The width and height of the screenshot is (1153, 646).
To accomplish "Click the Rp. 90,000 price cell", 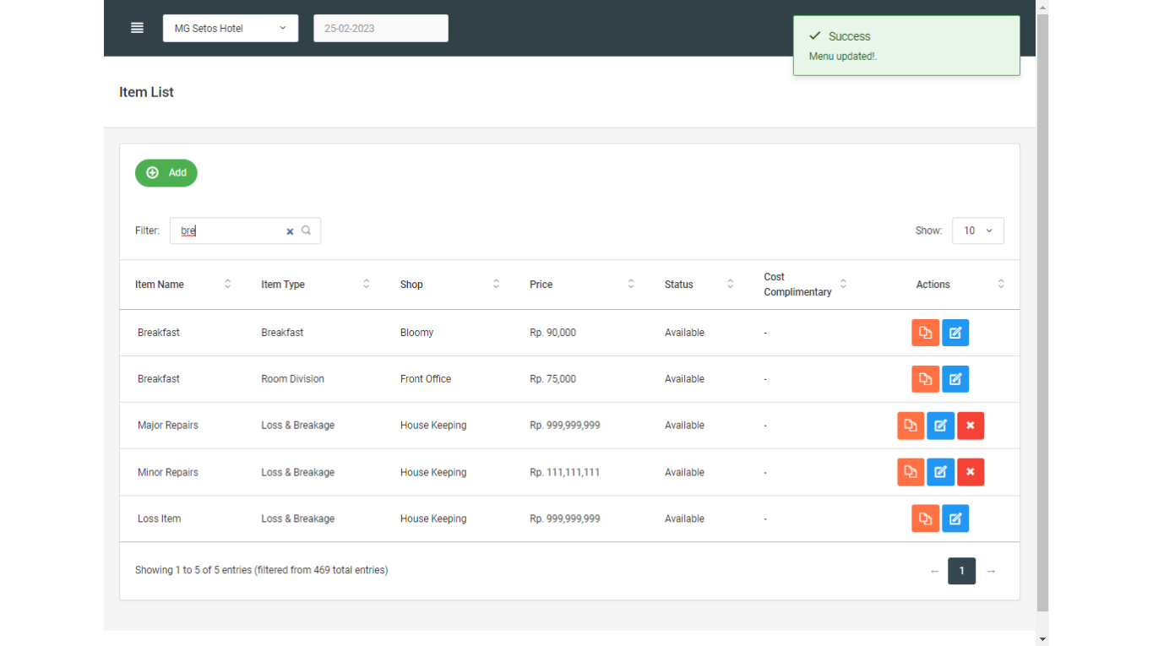I will coord(552,333).
